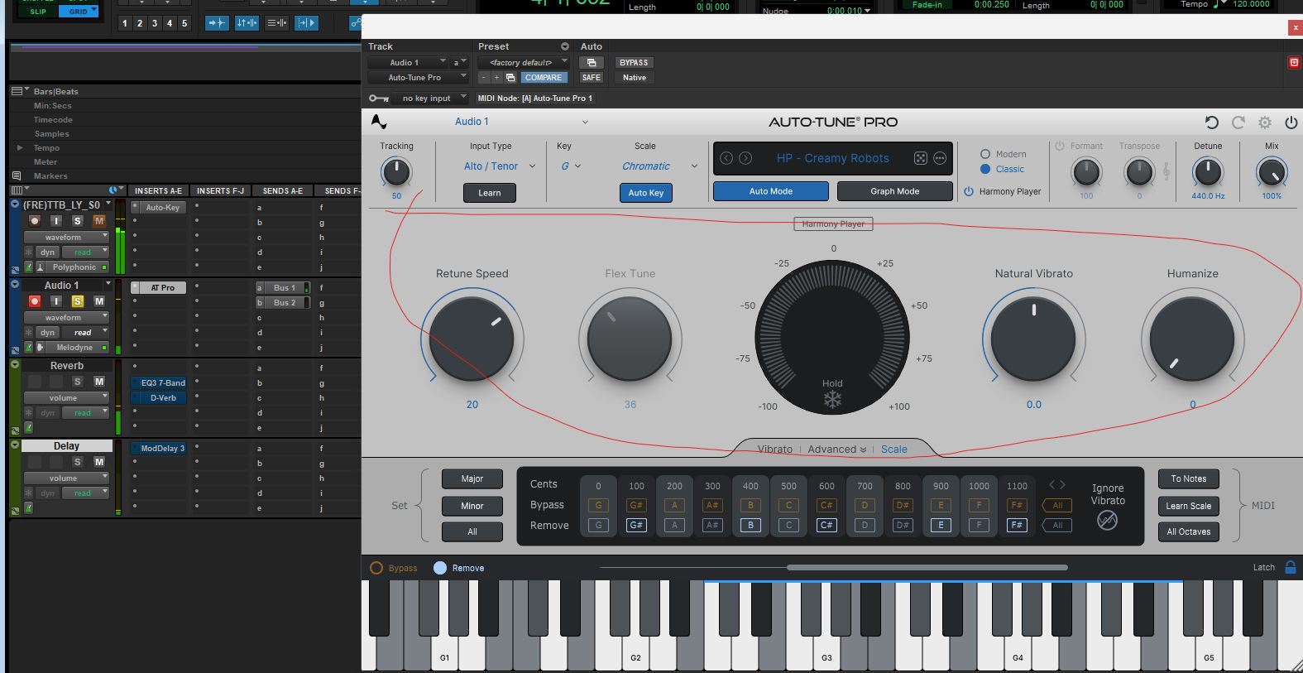Select the Bypass keyboard mode
Image resolution: width=1303 pixels, height=673 pixels.
(376, 568)
